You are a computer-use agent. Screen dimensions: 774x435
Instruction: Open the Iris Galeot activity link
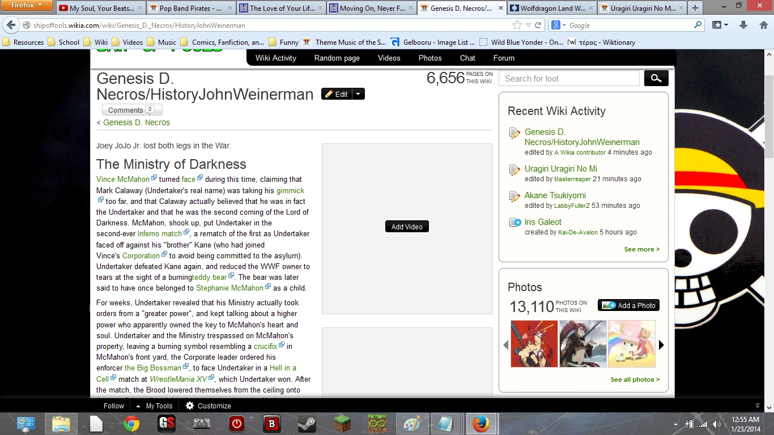click(543, 222)
